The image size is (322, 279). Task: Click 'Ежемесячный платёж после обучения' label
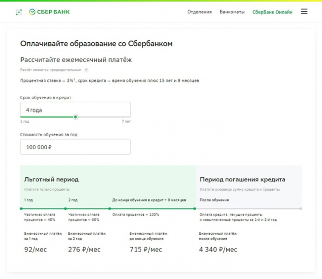pyautogui.click(x=217, y=236)
